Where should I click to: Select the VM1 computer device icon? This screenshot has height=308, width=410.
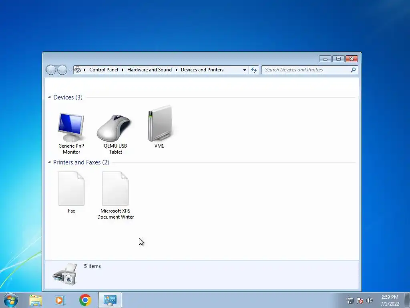[160, 124]
